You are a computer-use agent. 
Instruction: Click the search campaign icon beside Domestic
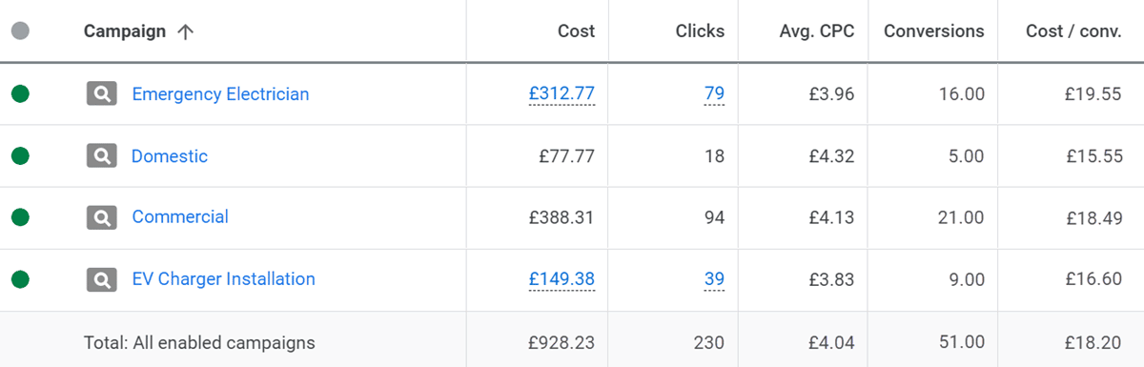tap(101, 155)
